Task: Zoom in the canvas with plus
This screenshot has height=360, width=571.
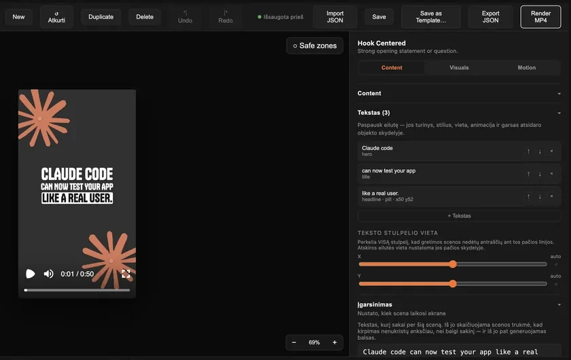Action: (x=334, y=342)
